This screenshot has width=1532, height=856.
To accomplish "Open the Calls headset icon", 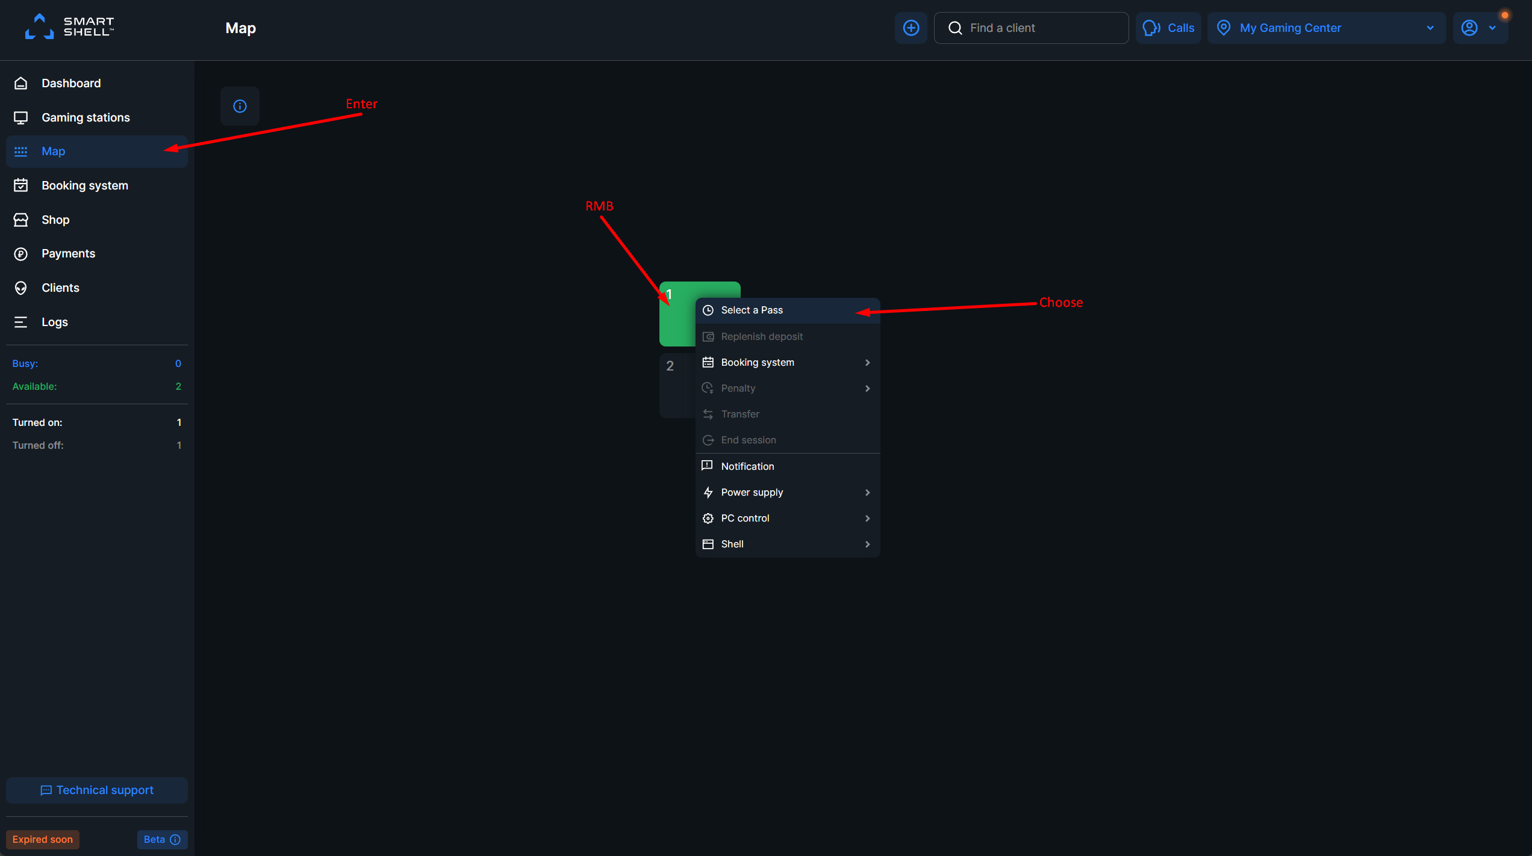I will coord(1151,28).
